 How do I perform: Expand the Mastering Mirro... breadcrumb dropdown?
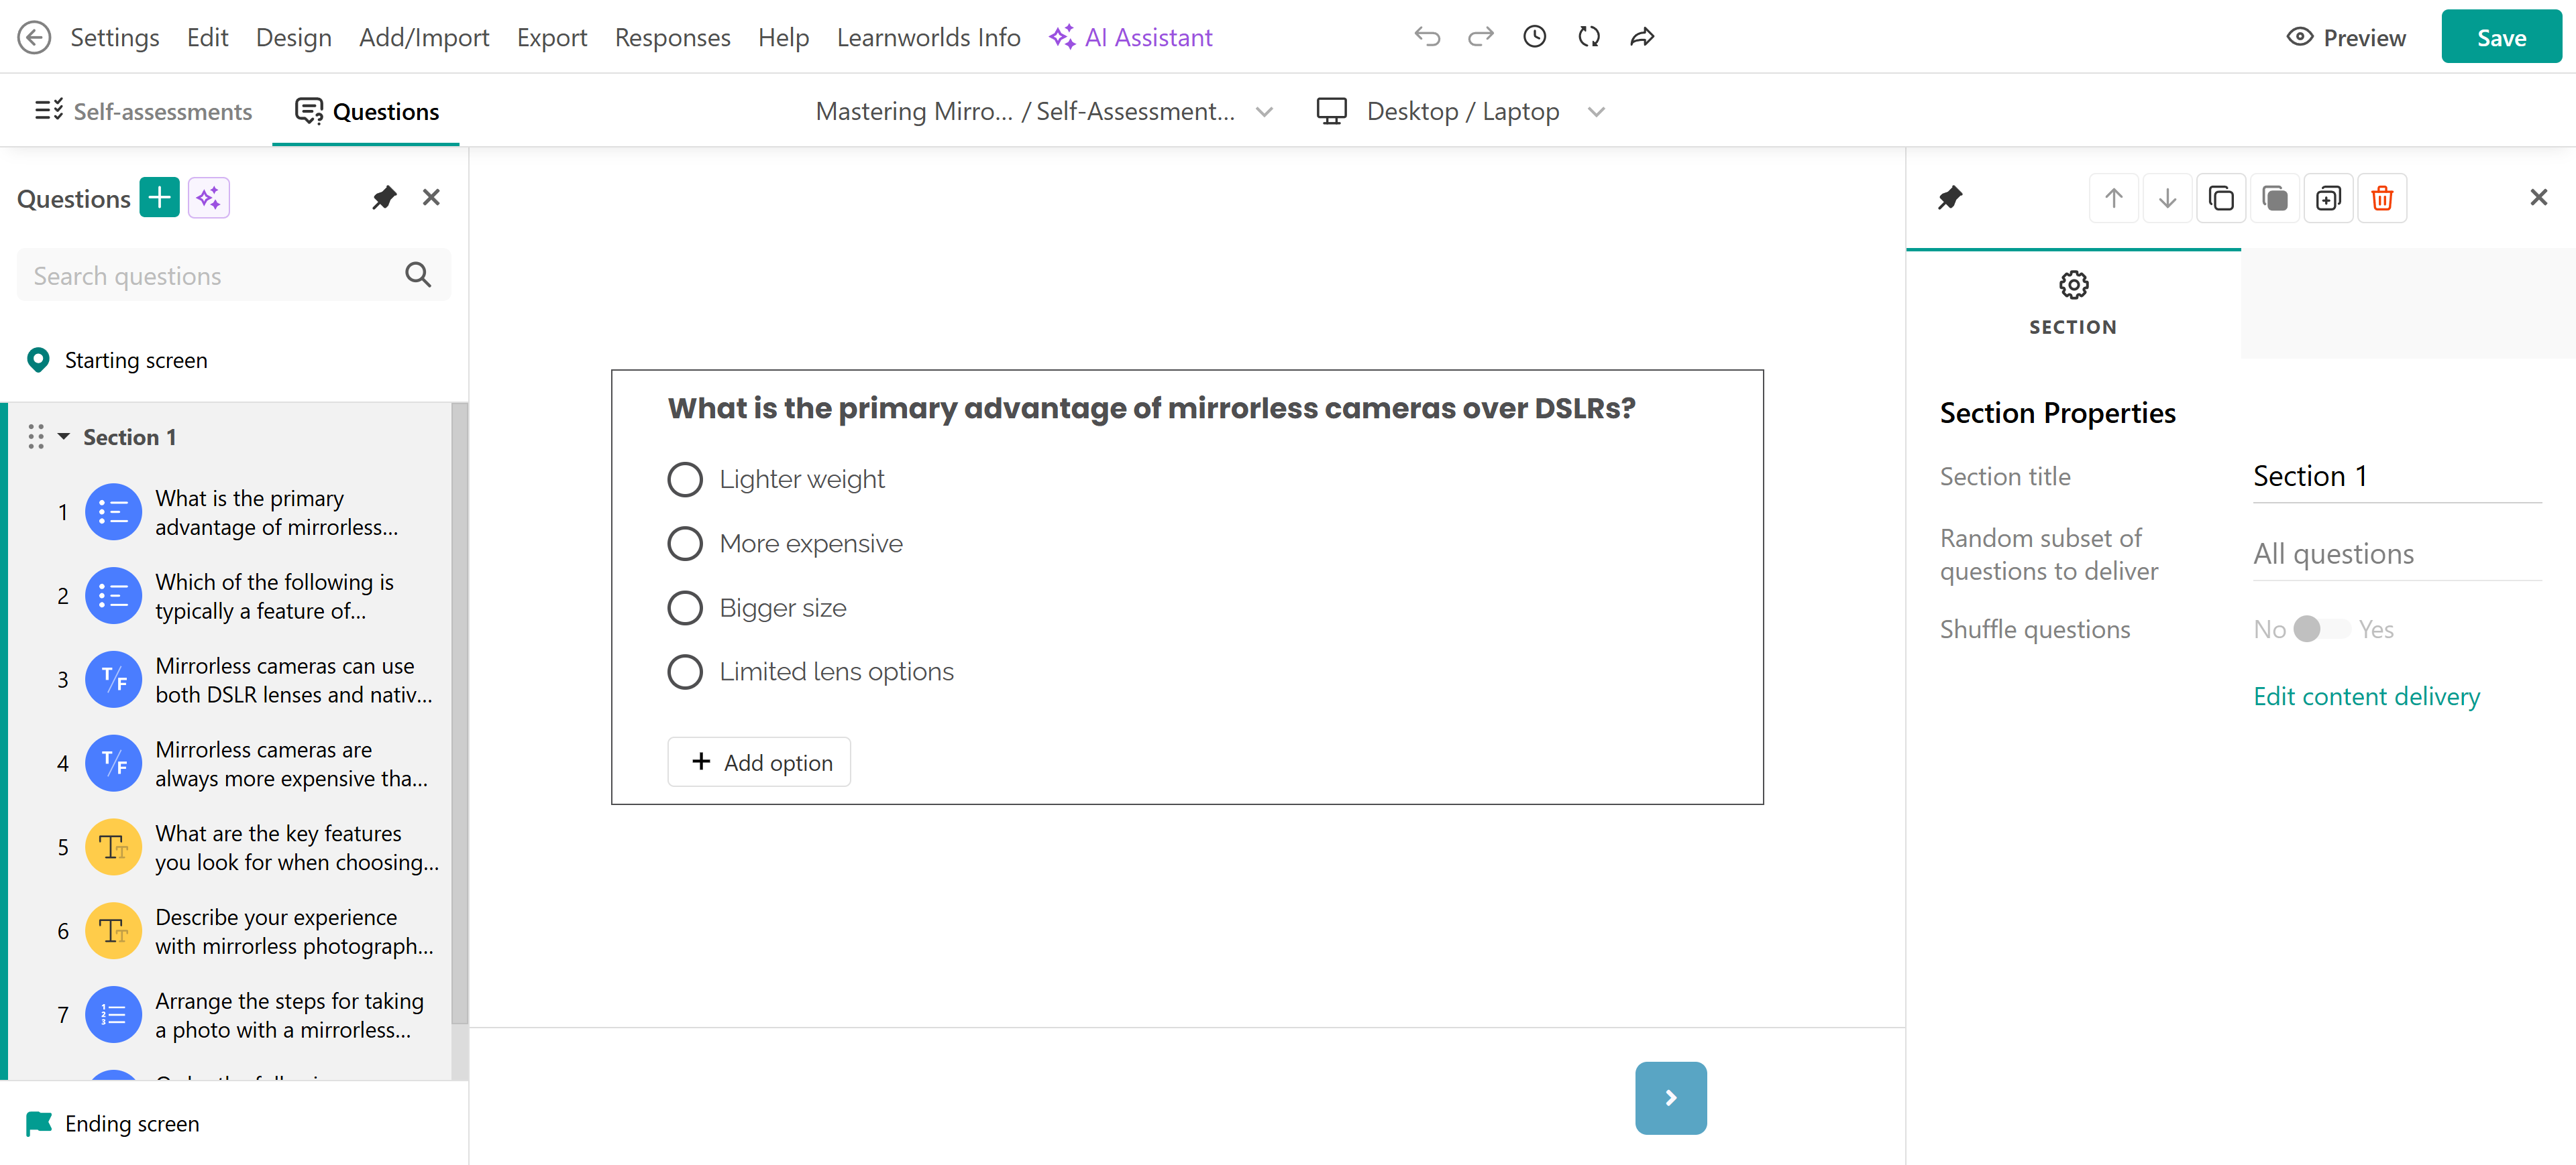pyautogui.click(x=1264, y=112)
